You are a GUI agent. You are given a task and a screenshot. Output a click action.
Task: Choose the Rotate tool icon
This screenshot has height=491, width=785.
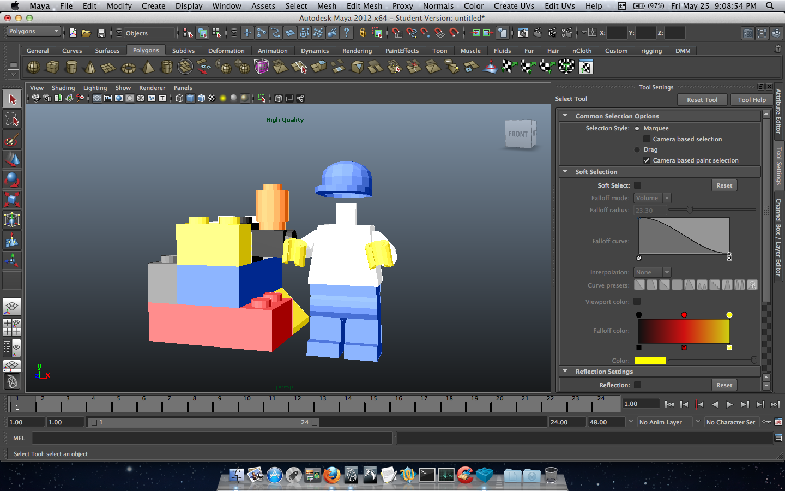pos(12,179)
